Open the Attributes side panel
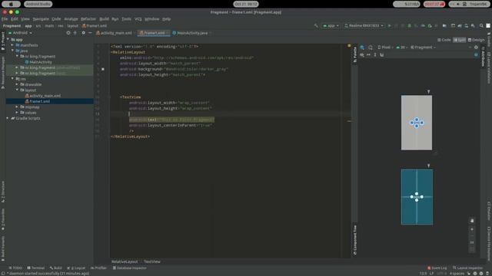Image resolution: width=492 pixels, height=276 pixels. 483,56
